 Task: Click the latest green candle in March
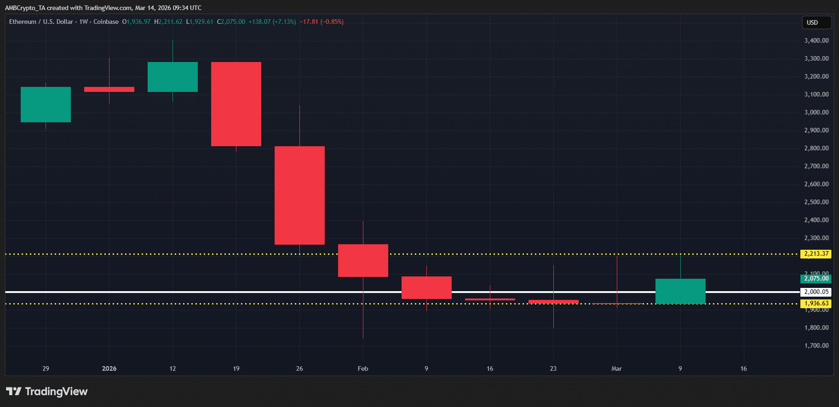[x=680, y=291]
